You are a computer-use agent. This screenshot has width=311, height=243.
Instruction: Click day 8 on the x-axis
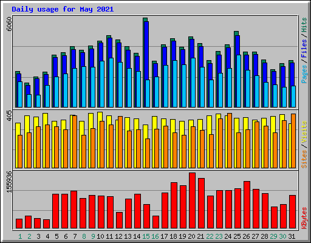tap(84, 236)
